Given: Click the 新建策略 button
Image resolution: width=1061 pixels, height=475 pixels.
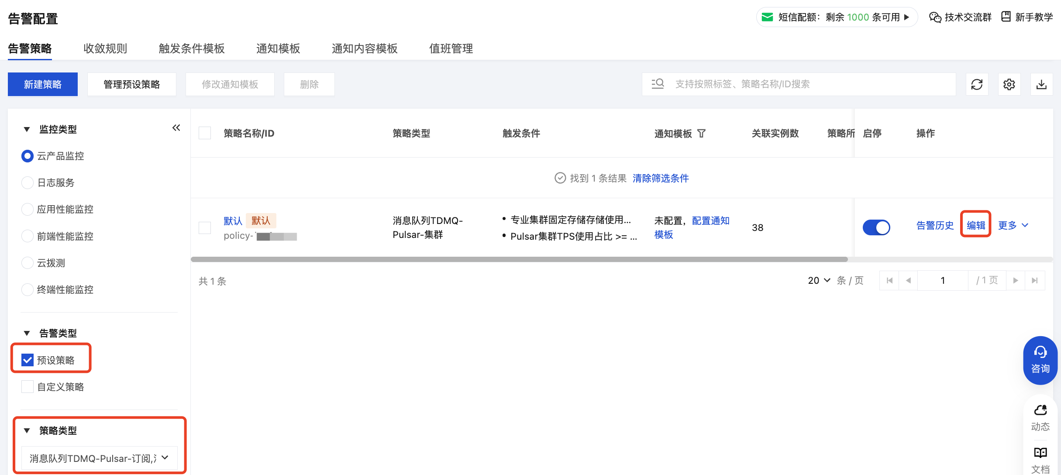Looking at the screenshot, I should coord(43,84).
